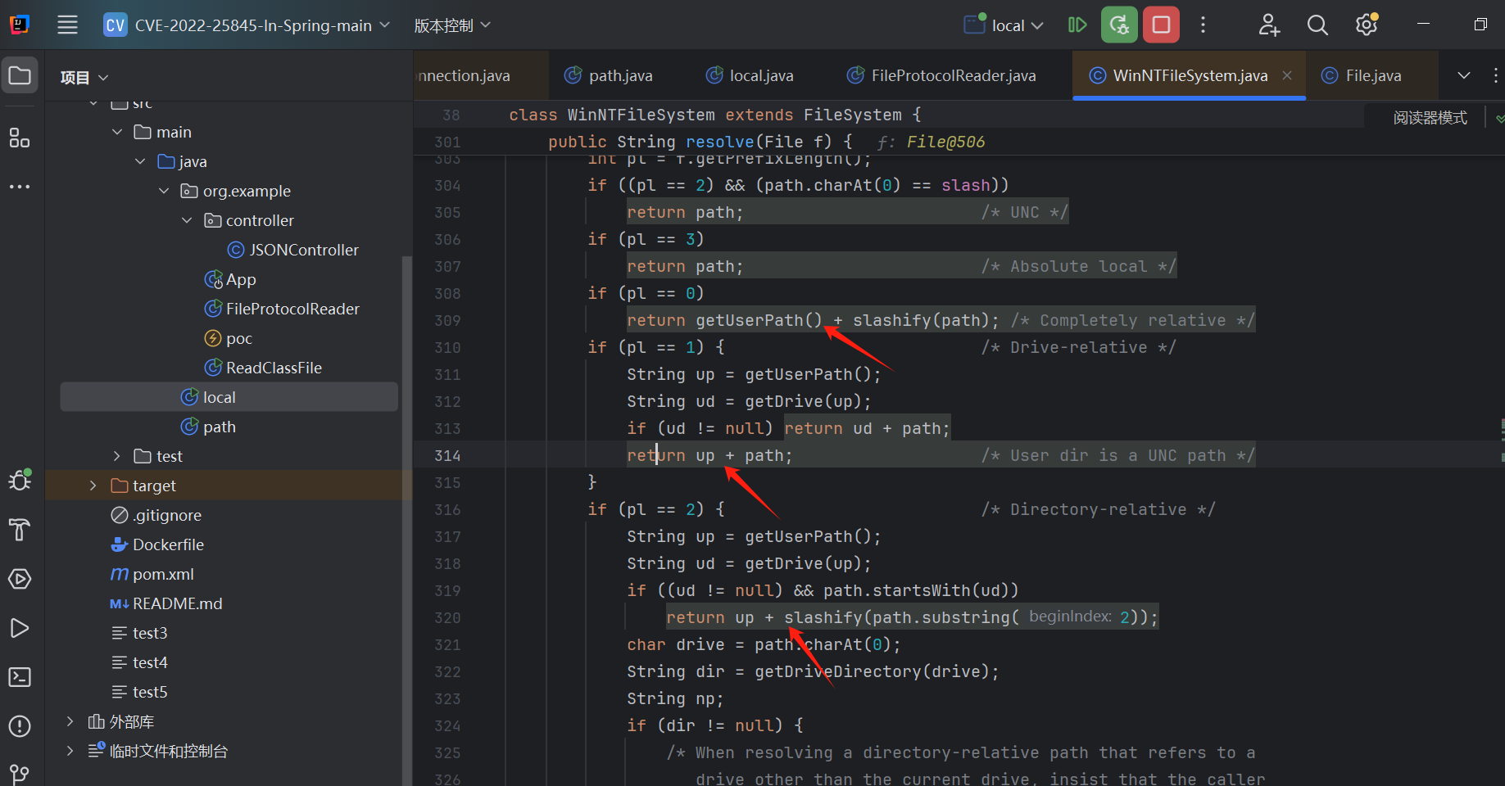Viewport: 1505px width, 786px height.
Task: Open the 版本控制 dropdown
Action: (x=452, y=25)
